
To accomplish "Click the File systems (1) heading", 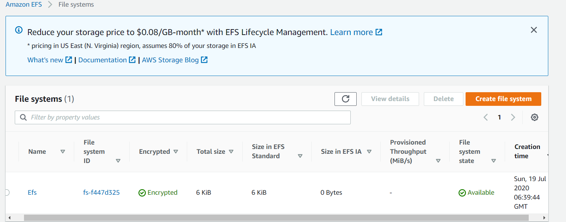I will (45, 99).
